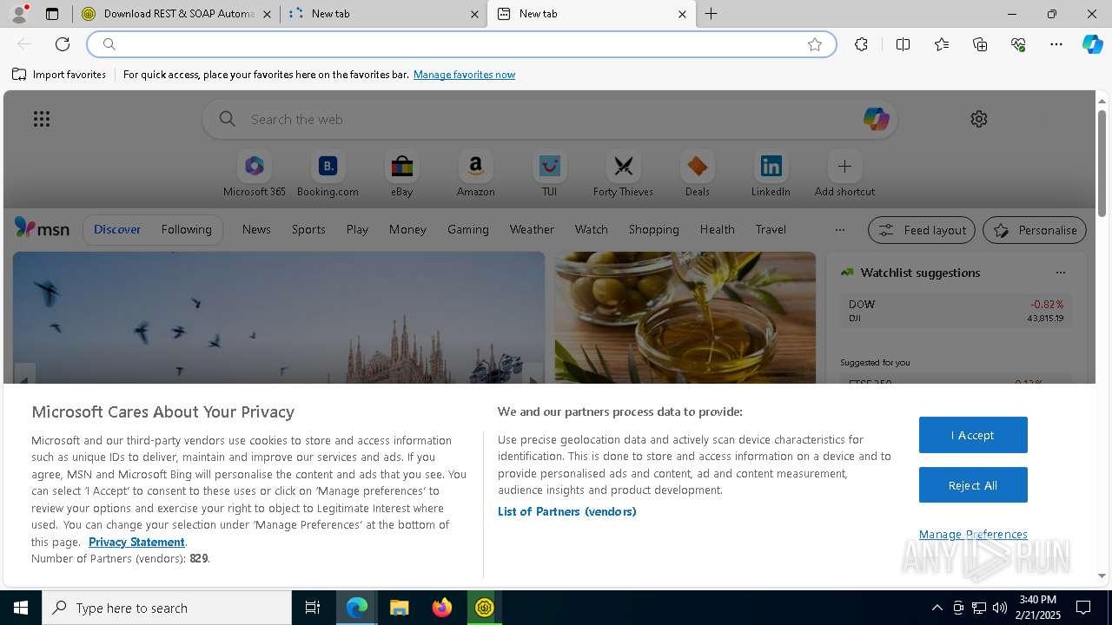Open the Play category
This screenshot has height=625, width=1112.
[x=357, y=229]
